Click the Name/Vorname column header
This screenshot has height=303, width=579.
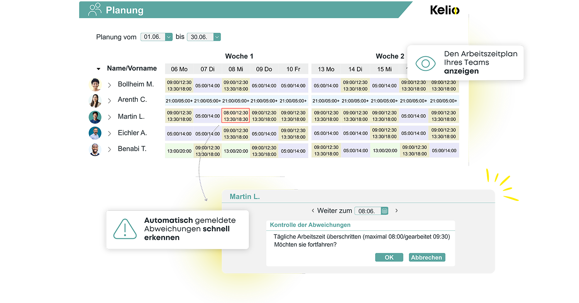[x=132, y=68]
